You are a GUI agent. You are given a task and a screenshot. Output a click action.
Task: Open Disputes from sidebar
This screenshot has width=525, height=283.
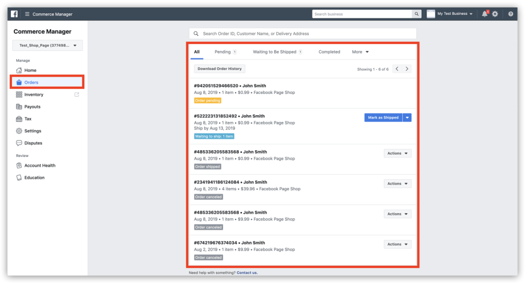tap(33, 143)
